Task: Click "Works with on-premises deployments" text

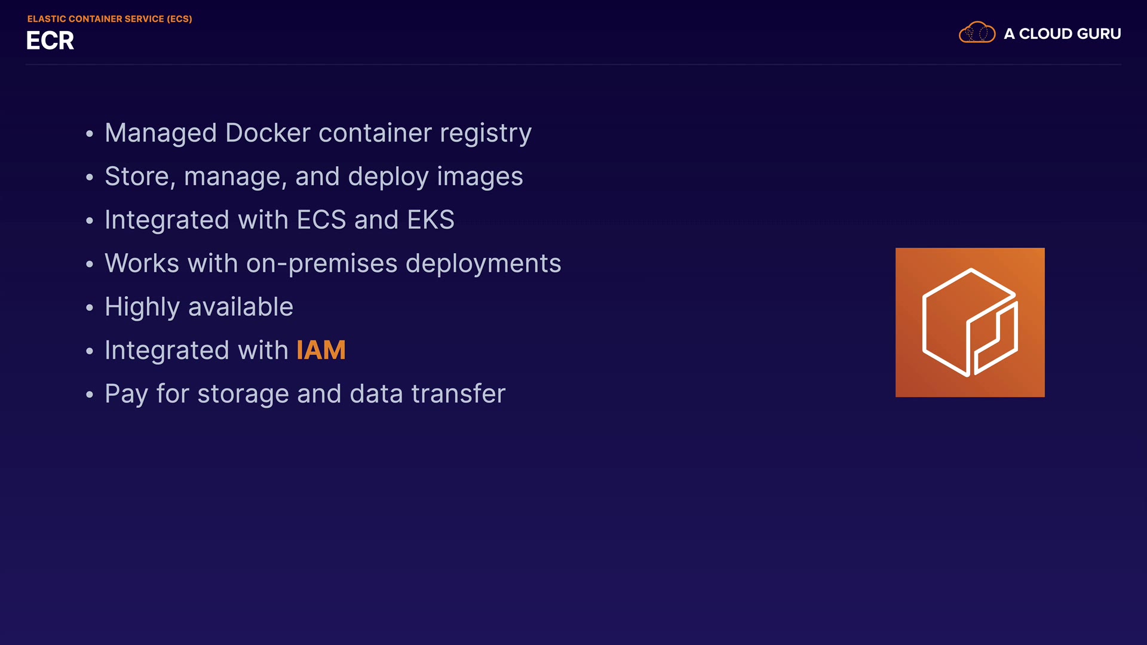Action: tap(333, 264)
